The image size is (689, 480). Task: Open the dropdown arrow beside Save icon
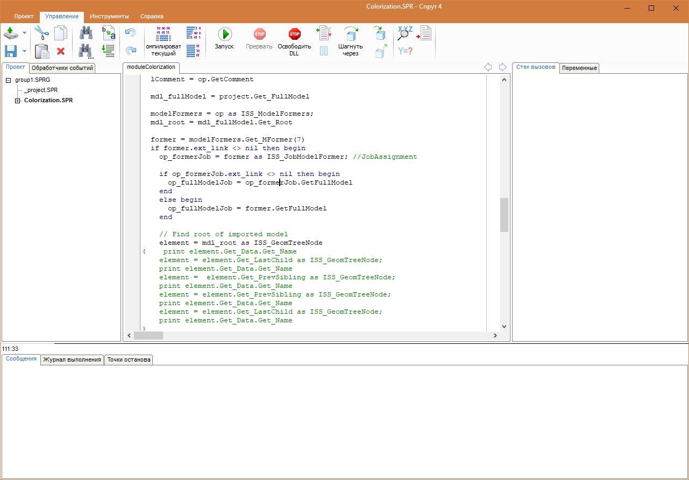pyautogui.click(x=24, y=51)
